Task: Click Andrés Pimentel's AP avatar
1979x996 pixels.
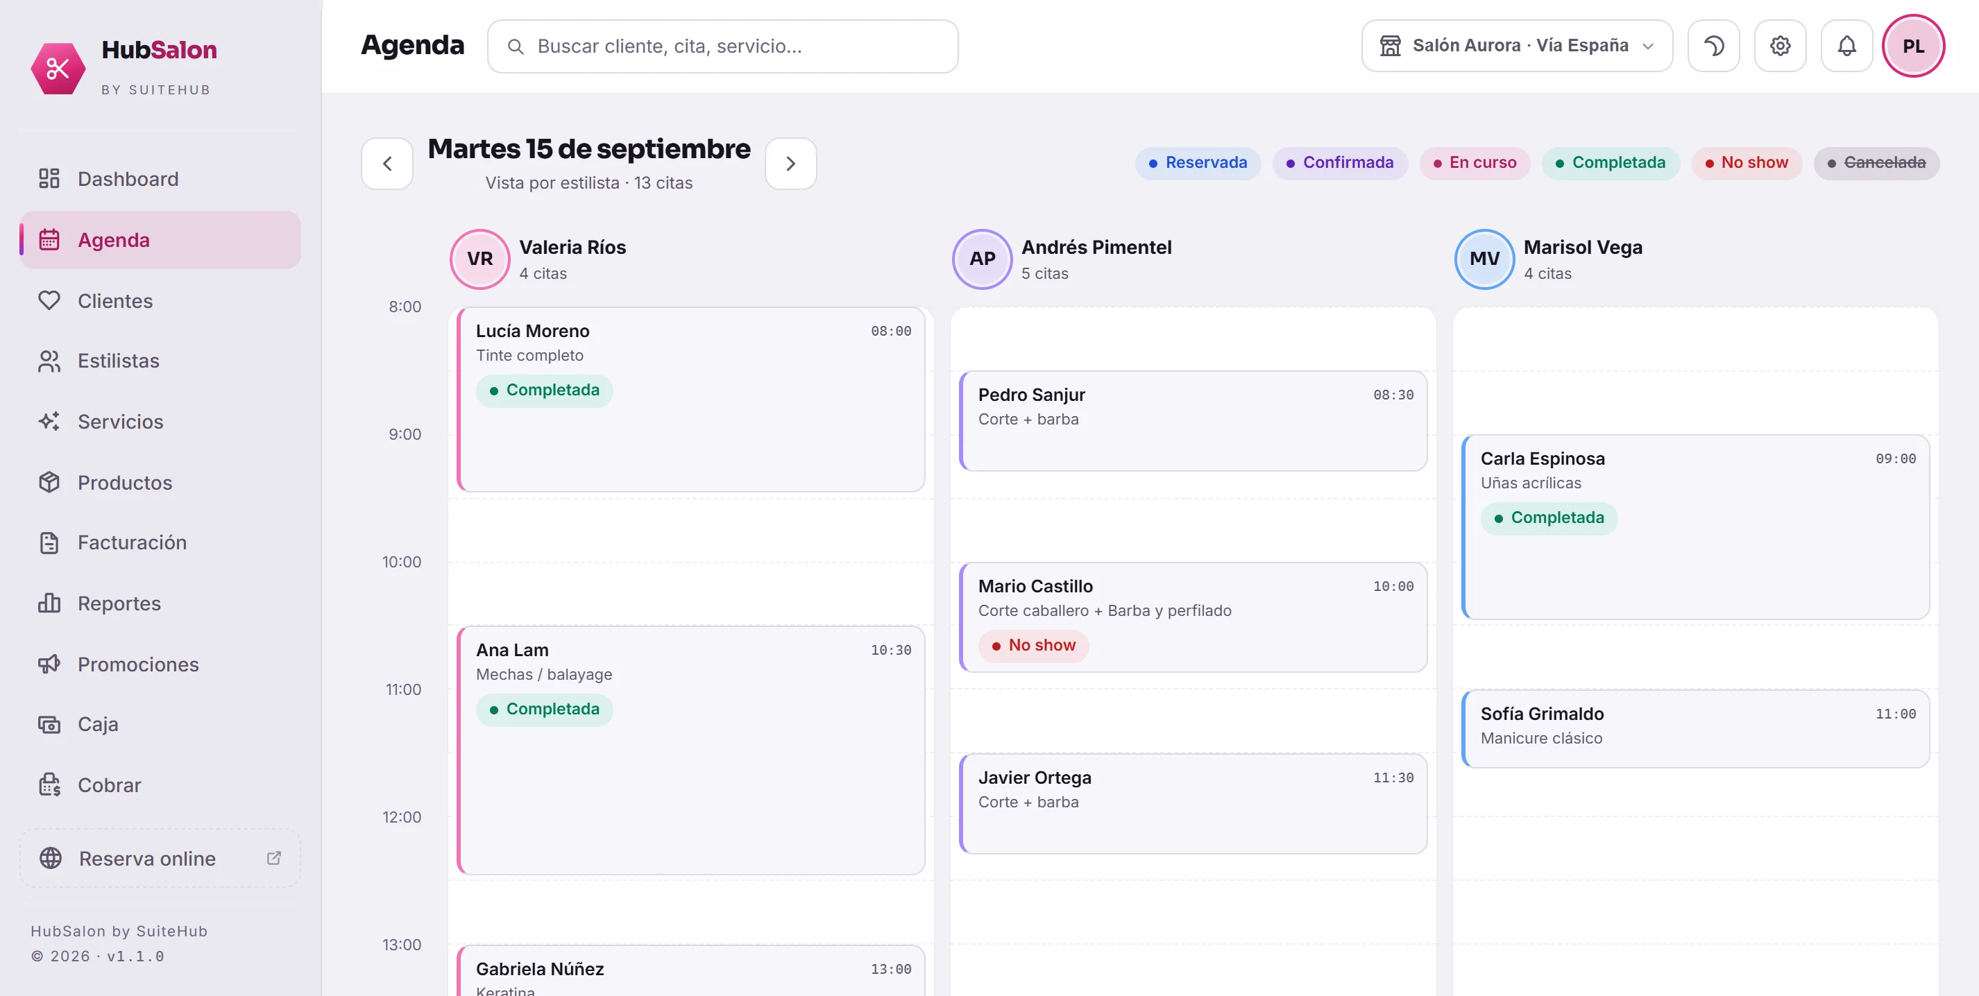Action: click(982, 259)
